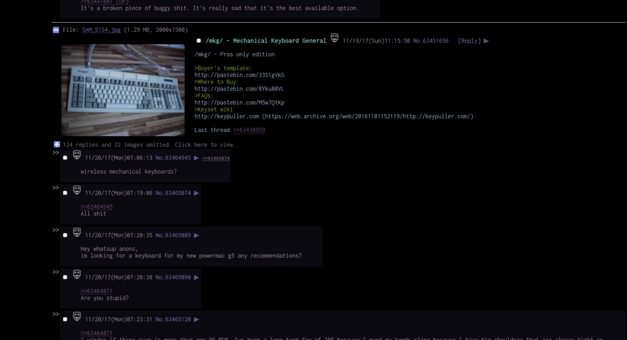627x340 pixels.
Task: Click the keyboard photo thumbnail
Action: click(123, 90)
